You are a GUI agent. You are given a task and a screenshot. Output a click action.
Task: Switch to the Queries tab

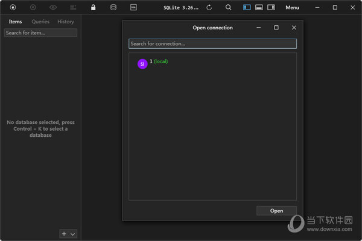[40, 22]
